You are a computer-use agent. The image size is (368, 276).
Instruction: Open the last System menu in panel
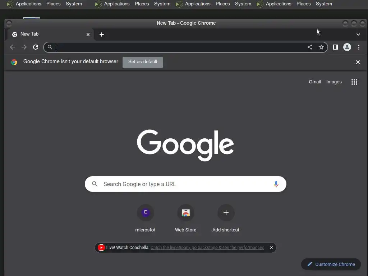pyautogui.click(x=324, y=4)
